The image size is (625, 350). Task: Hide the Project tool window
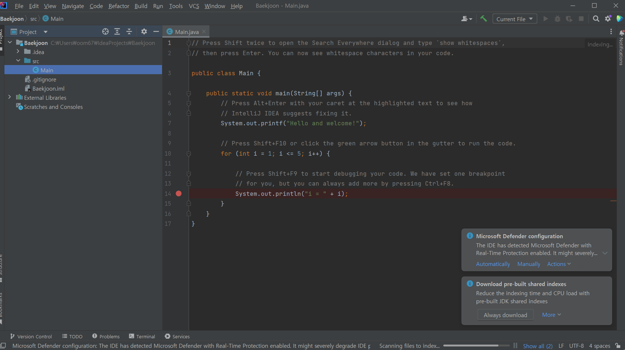[156, 32]
